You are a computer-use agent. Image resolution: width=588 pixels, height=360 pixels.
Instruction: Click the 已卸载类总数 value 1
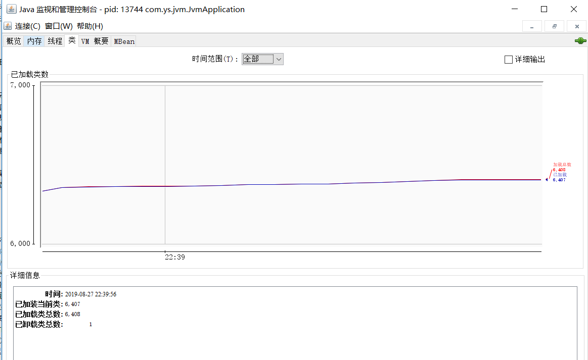tap(91, 325)
